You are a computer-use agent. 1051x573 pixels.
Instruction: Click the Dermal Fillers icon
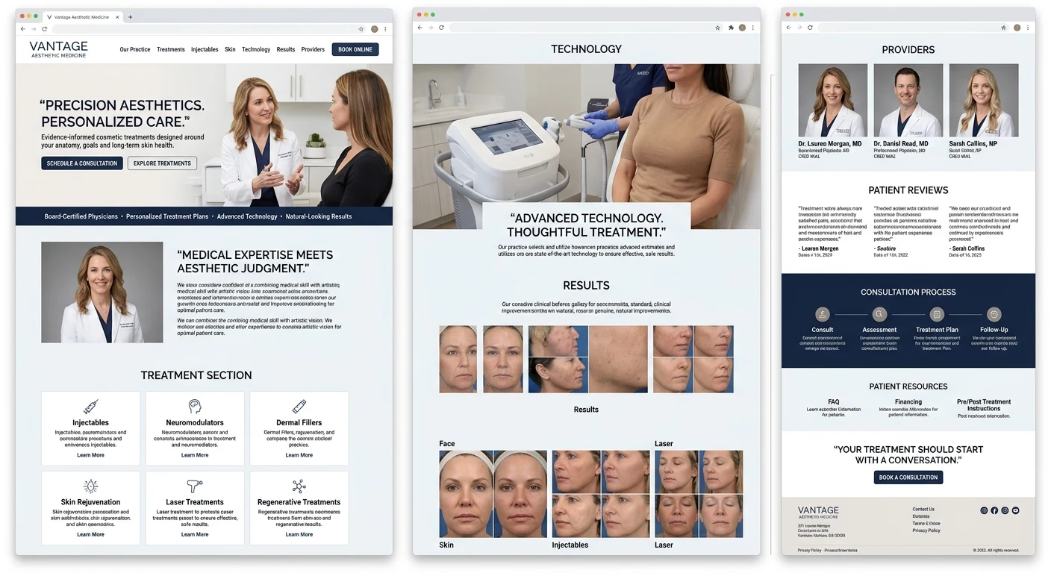point(299,407)
